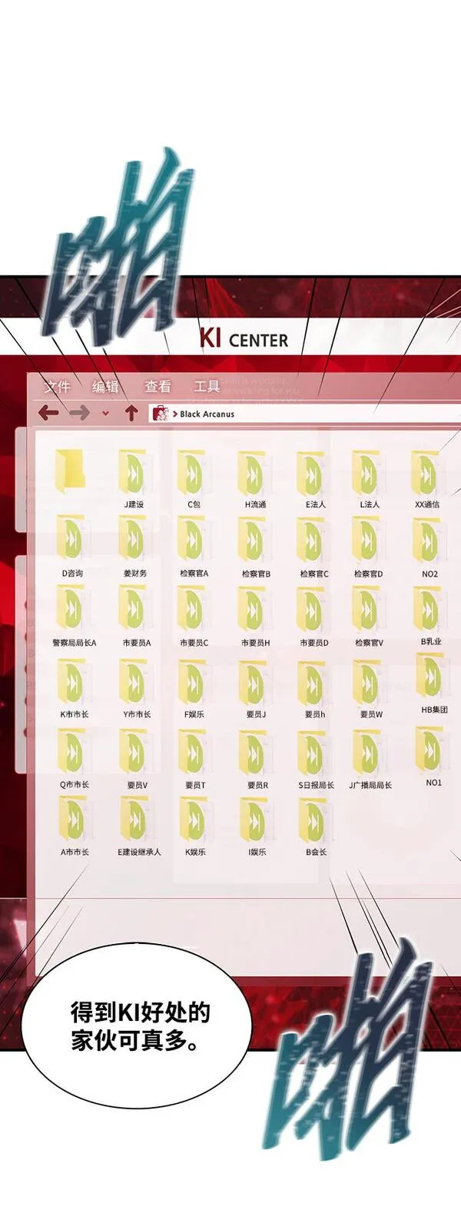Click the 查看 menu
This screenshot has height=1210, width=461.
tap(158, 387)
